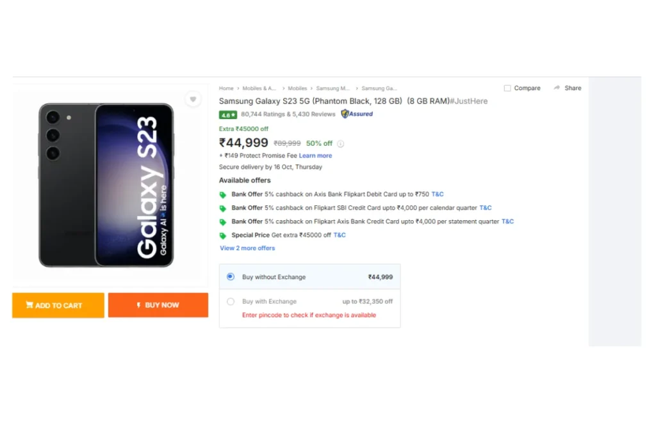
Task: Click the Special Price offer tag icon
Action: pyautogui.click(x=223, y=235)
